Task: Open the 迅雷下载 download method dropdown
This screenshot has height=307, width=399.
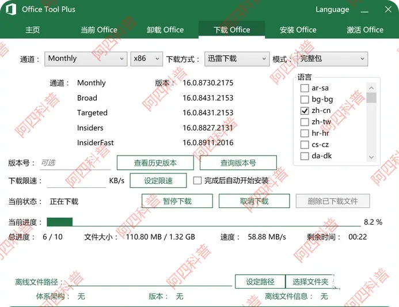Action: (x=237, y=59)
